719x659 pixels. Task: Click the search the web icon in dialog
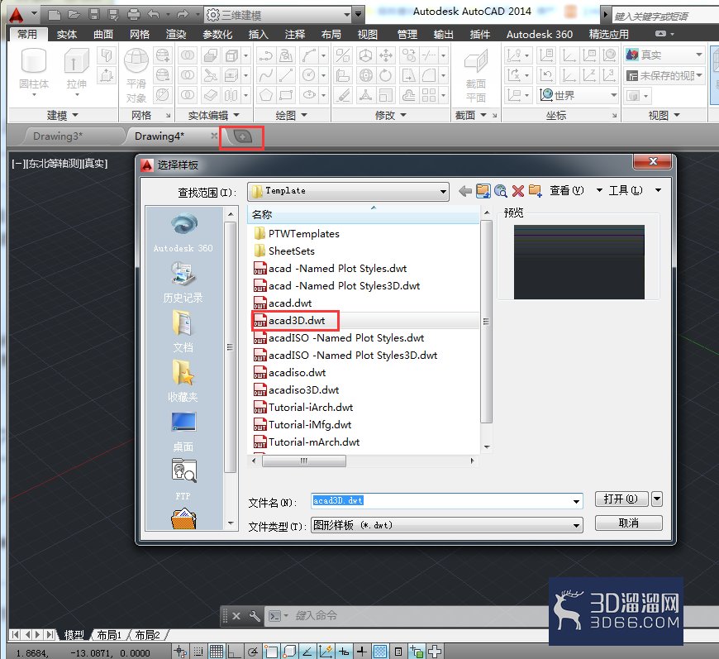point(501,191)
